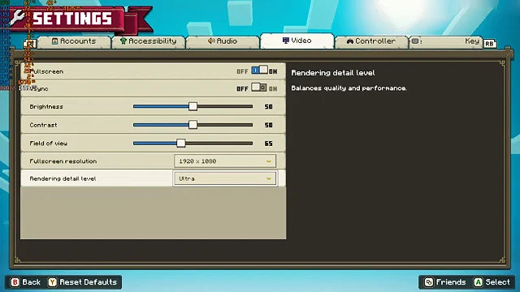520x292 pixels.
Task: Click the settings wrench icon
Action: 17,17
